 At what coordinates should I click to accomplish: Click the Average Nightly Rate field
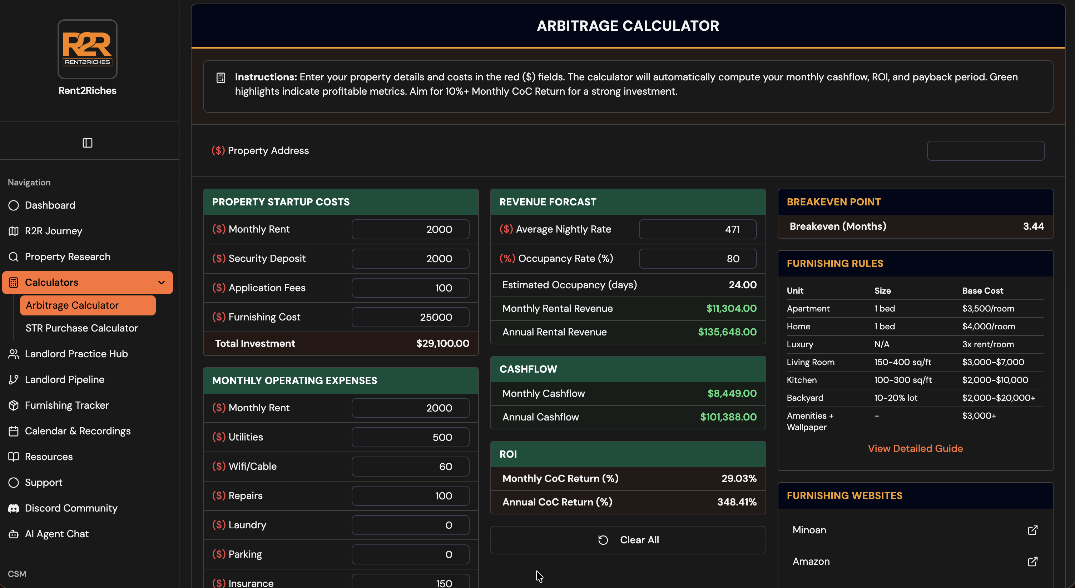tap(697, 229)
